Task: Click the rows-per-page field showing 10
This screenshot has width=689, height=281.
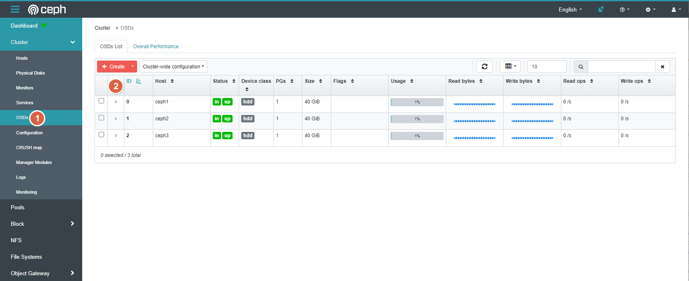Action: point(547,67)
